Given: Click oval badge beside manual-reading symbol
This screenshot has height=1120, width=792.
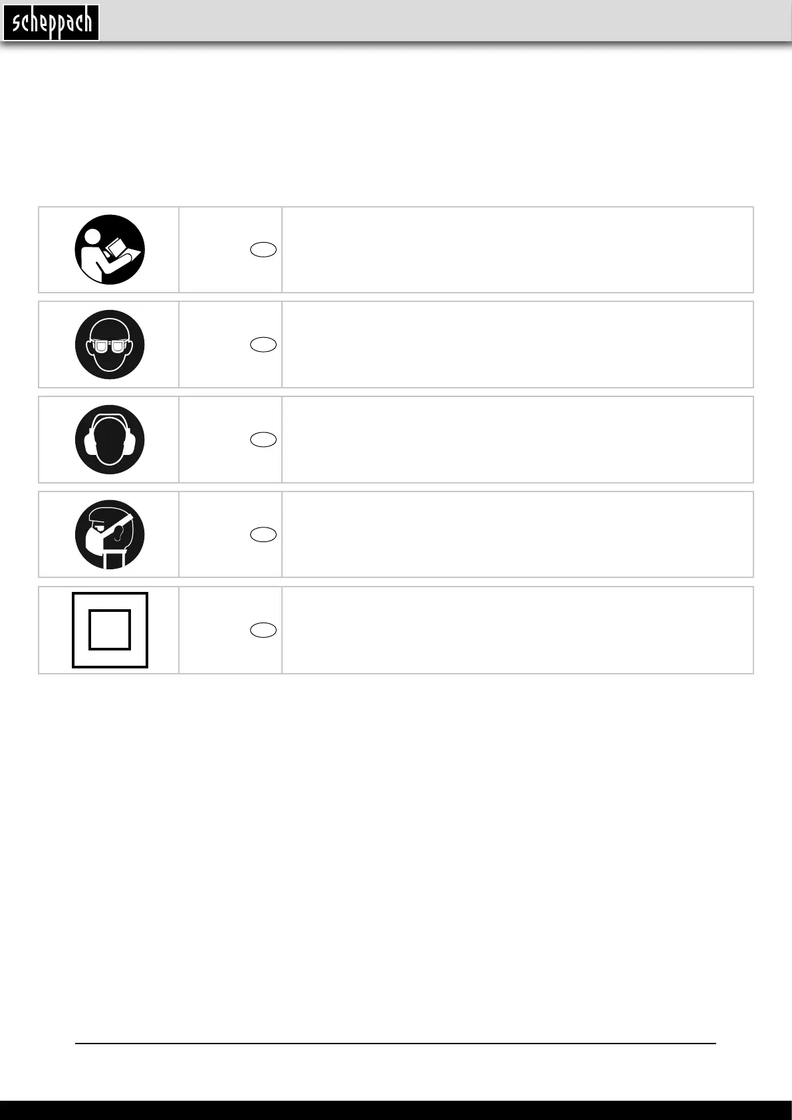Looking at the screenshot, I should pos(263,250).
